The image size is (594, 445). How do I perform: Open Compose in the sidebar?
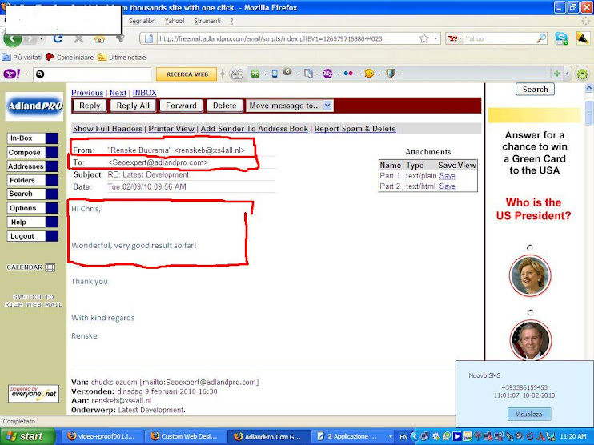pyautogui.click(x=33, y=153)
